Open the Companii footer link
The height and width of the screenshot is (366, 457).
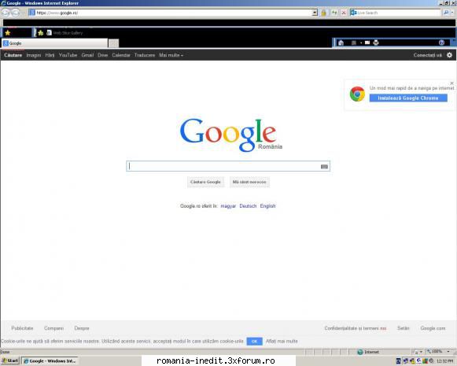click(53, 328)
